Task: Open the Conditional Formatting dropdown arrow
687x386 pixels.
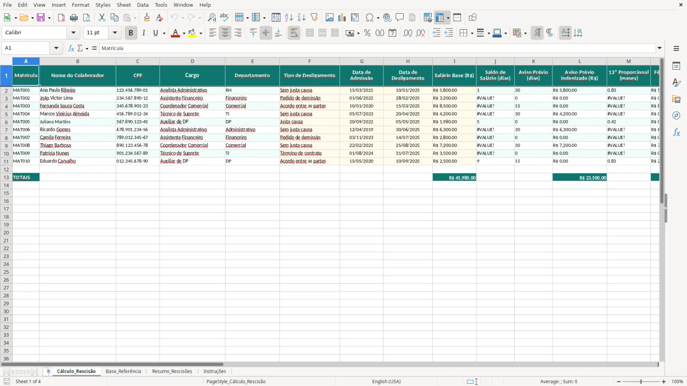Action: coord(525,33)
